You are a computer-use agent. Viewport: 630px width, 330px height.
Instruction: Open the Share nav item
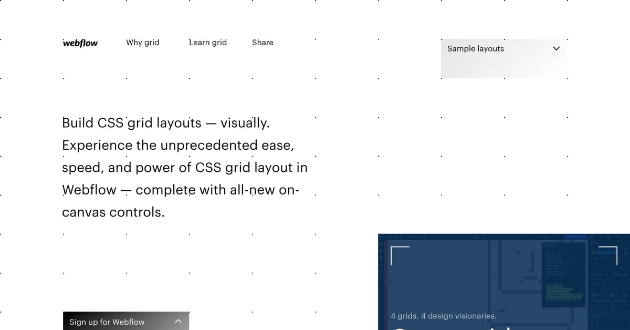(x=262, y=43)
